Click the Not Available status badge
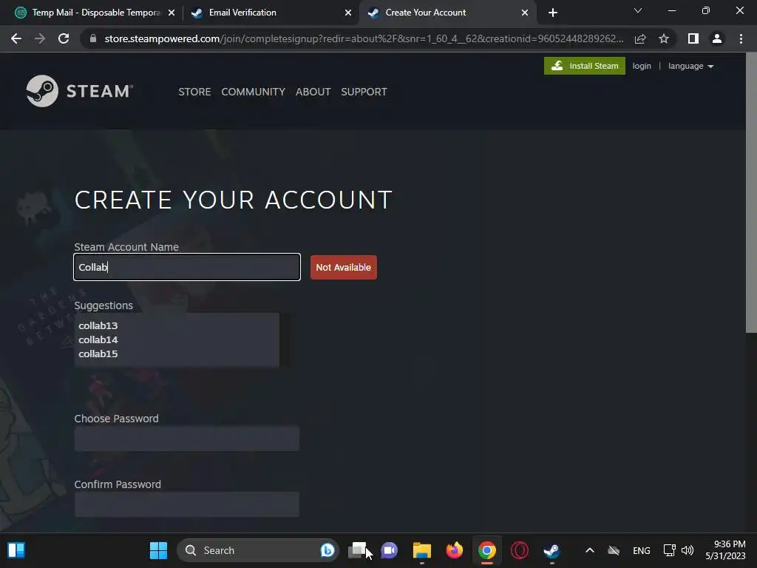The width and height of the screenshot is (757, 568). [x=343, y=267]
